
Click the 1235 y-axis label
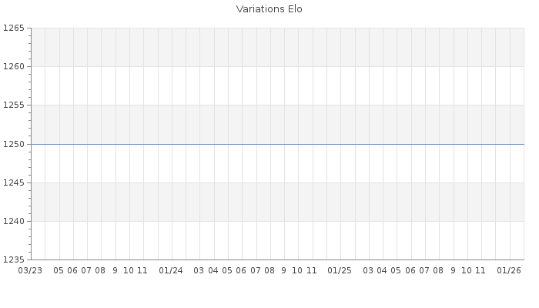pyautogui.click(x=13, y=260)
